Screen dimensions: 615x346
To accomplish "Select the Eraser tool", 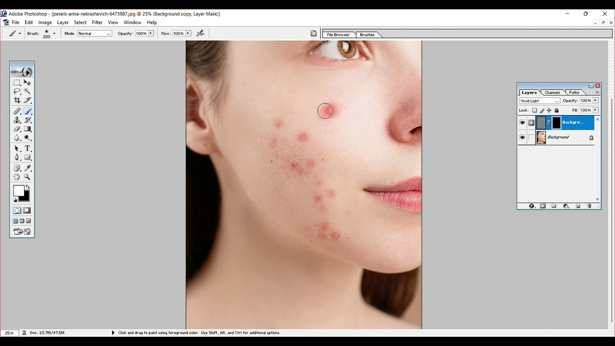I will coord(17,129).
